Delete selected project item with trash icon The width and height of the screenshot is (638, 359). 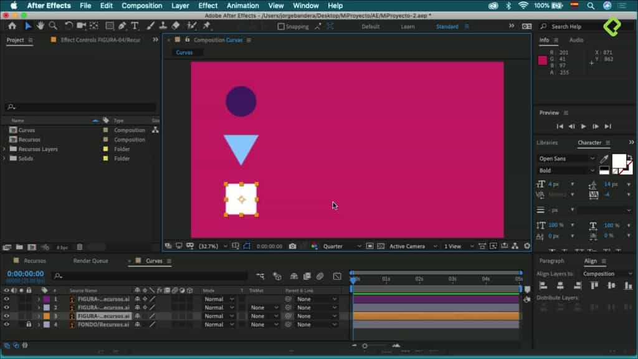(x=80, y=247)
